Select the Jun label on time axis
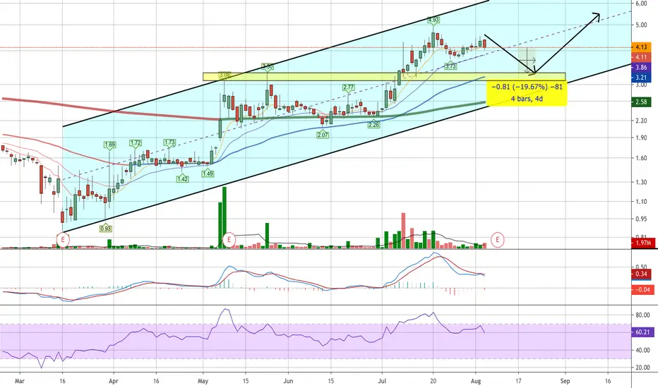658x388 pixels. [x=288, y=381]
